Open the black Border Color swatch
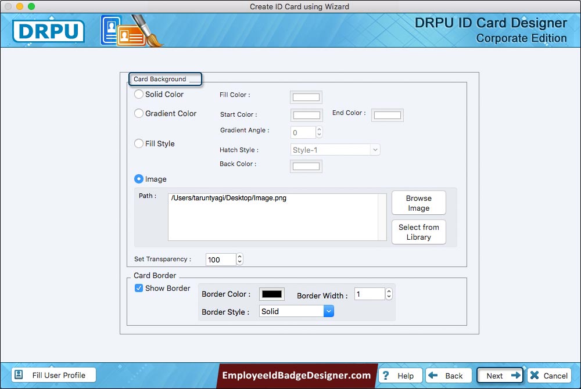Image resolution: width=581 pixels, height=389 pixels. pos(271,294)
